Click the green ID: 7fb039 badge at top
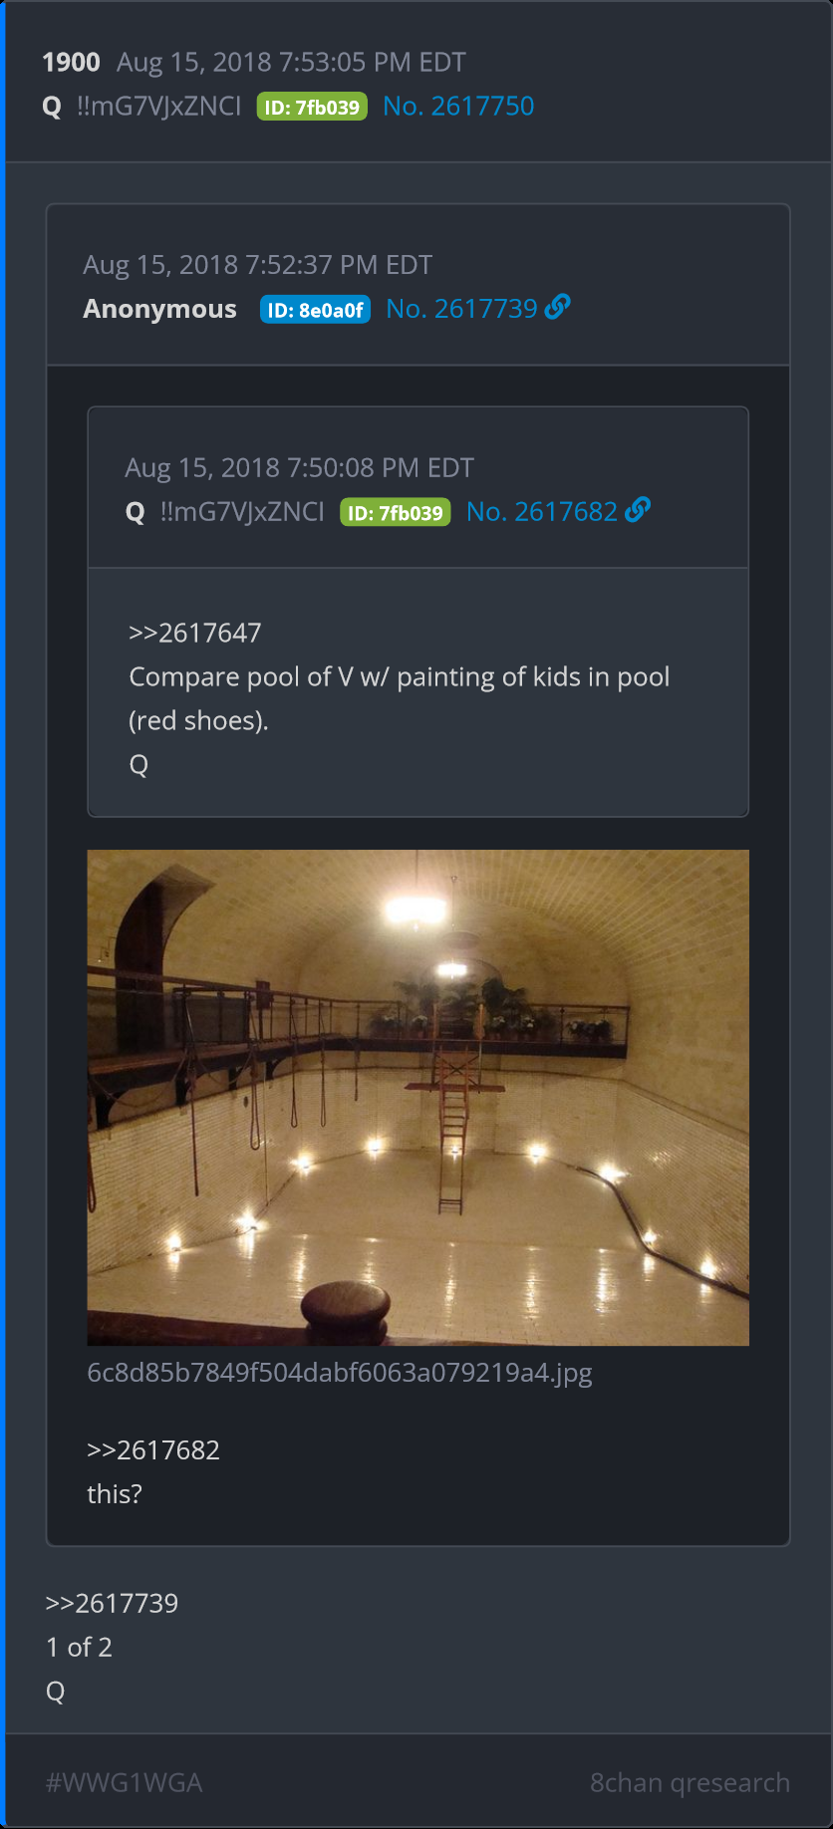This screenshot has height=1829, width=833. [312, 107]
